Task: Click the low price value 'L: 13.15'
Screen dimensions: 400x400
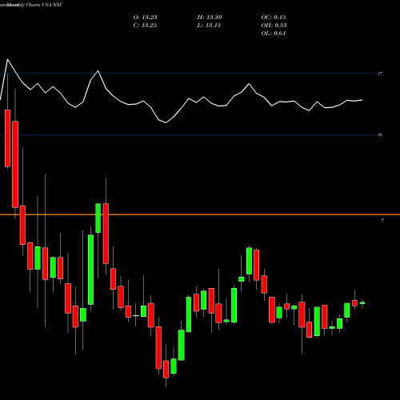Action: 209,26
